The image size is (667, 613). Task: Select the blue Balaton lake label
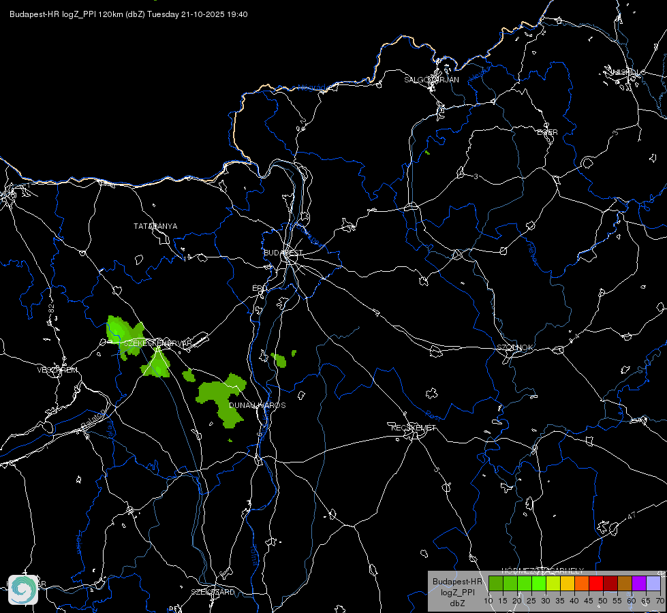click(93, 418)
